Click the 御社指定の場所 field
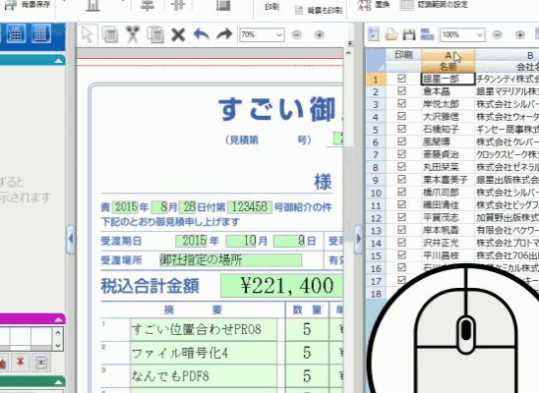539x393 pixels. [x=230, y=259]
